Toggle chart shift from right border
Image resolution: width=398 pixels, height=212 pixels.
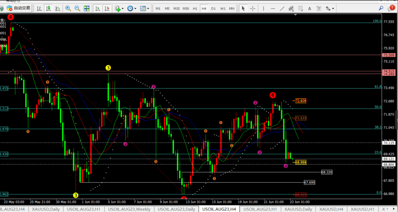107,8
